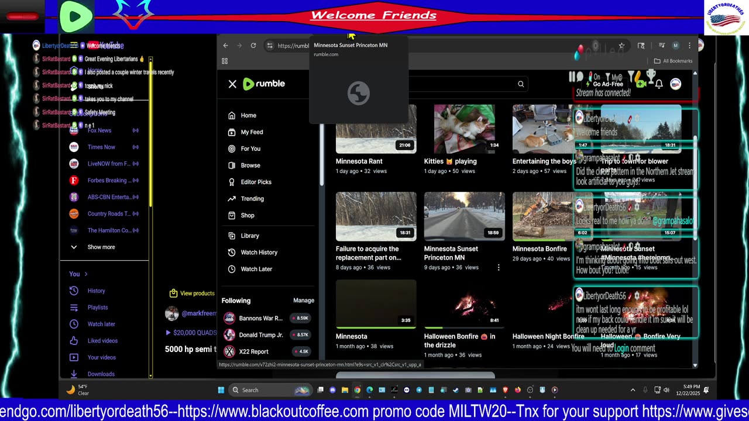Open Rumble notifications bell

659,84
